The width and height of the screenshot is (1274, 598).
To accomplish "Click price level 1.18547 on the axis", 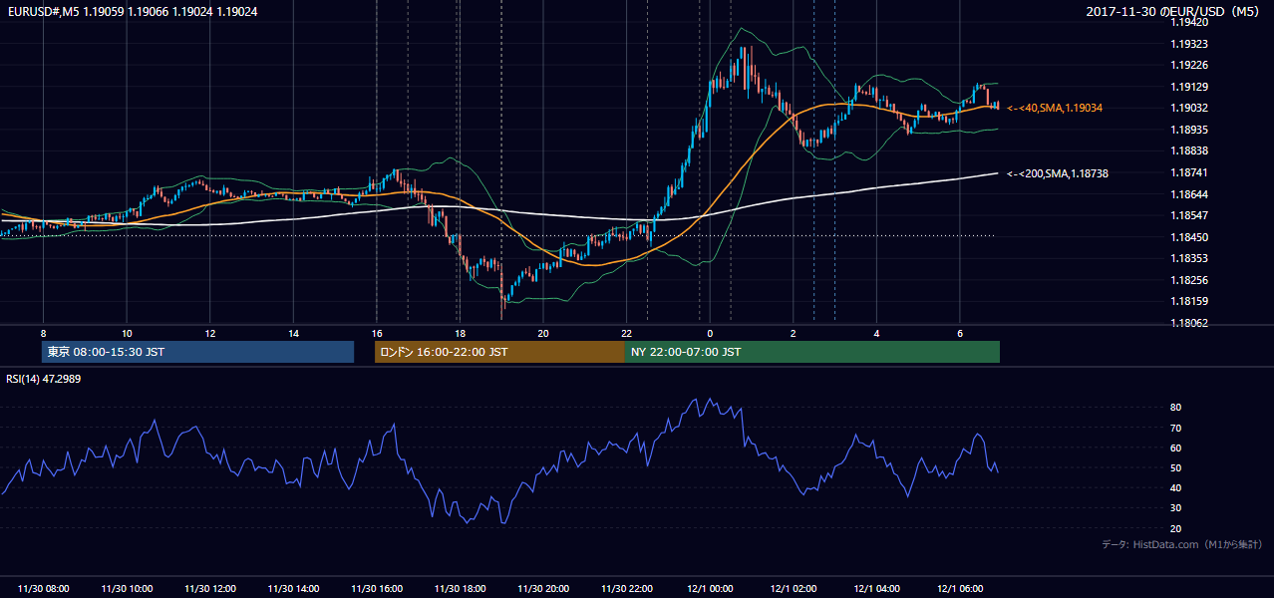I will pos(1190,215).
